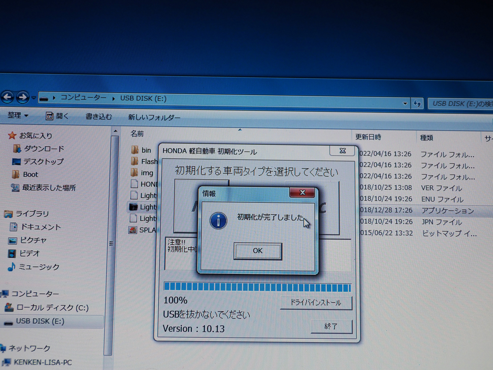Select USB DISK (E:) in navigation pane

tap(40, 321)
